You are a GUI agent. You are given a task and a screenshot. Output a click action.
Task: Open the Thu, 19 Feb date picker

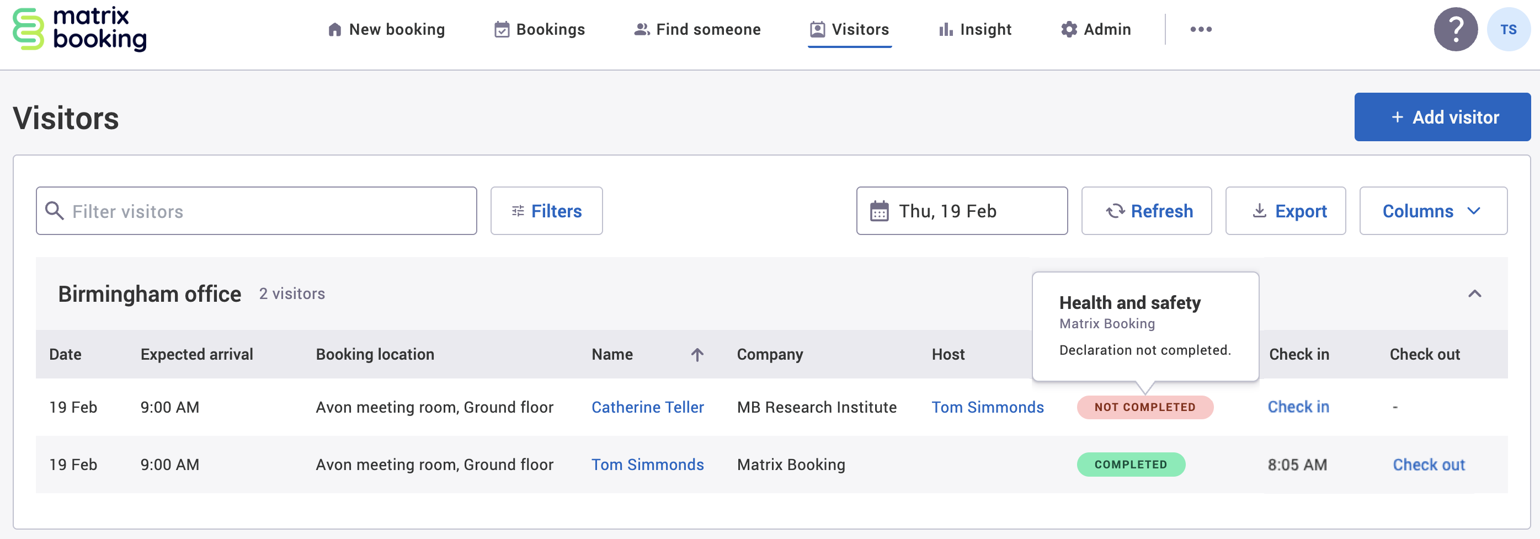pos(961,210)
